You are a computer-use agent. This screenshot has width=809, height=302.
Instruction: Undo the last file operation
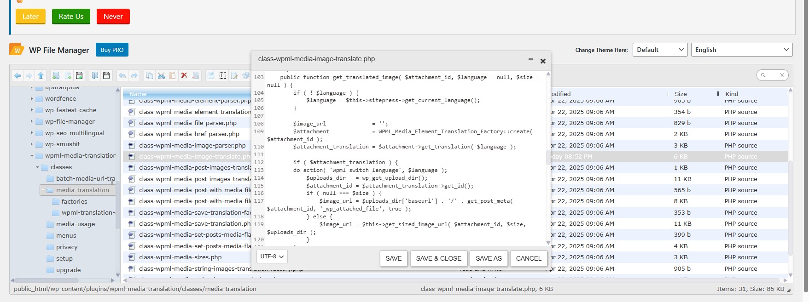click(122, 75)
